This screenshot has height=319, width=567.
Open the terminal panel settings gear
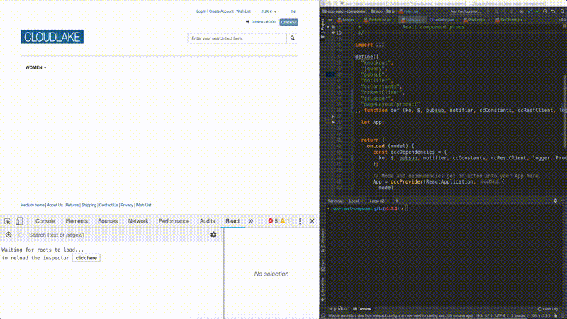555,201
